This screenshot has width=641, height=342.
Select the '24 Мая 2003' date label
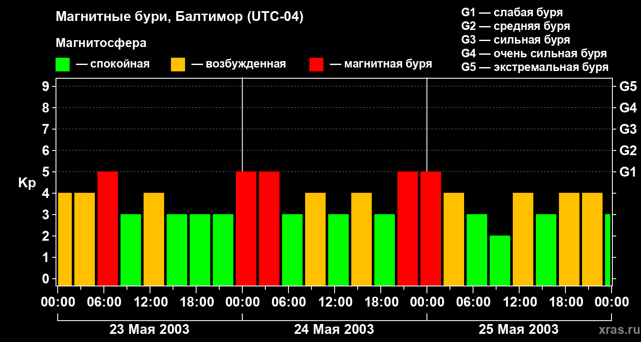click(334, 330)
